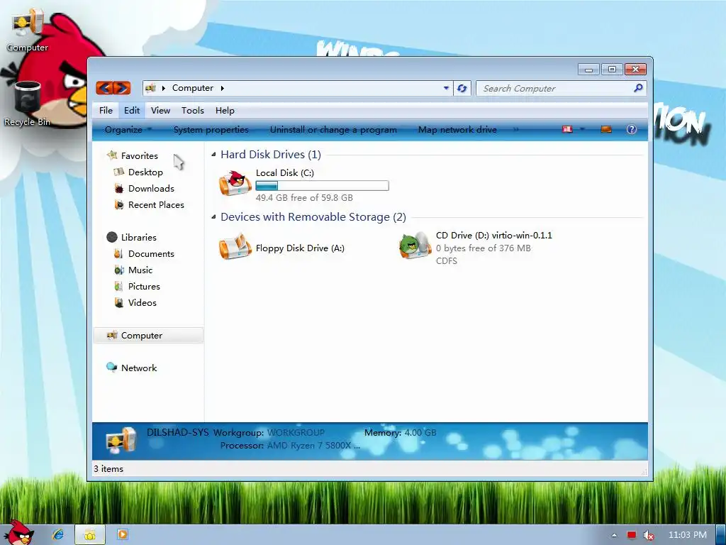Select CD Drive (D:) green pig icon

pos(415,246)
